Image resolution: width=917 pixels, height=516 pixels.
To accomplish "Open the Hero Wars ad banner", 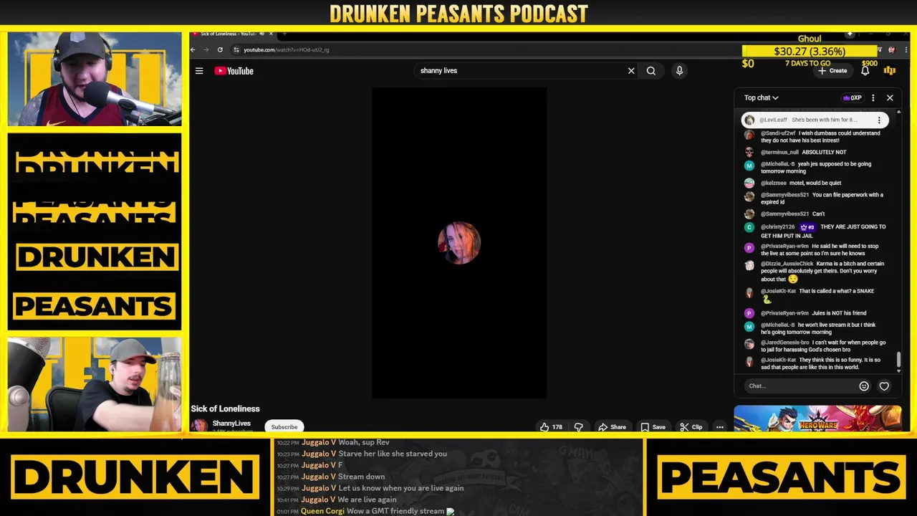I will (817, 419).
